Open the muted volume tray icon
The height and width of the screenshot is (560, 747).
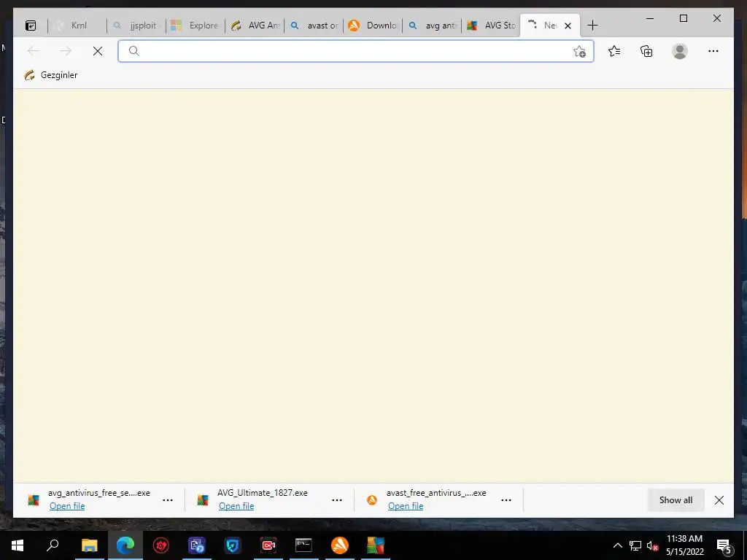652,545
